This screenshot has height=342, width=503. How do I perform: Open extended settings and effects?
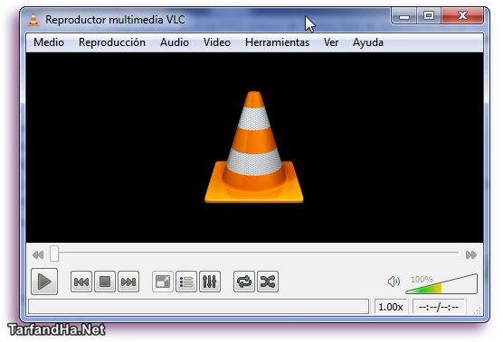(x=210, y=282)
